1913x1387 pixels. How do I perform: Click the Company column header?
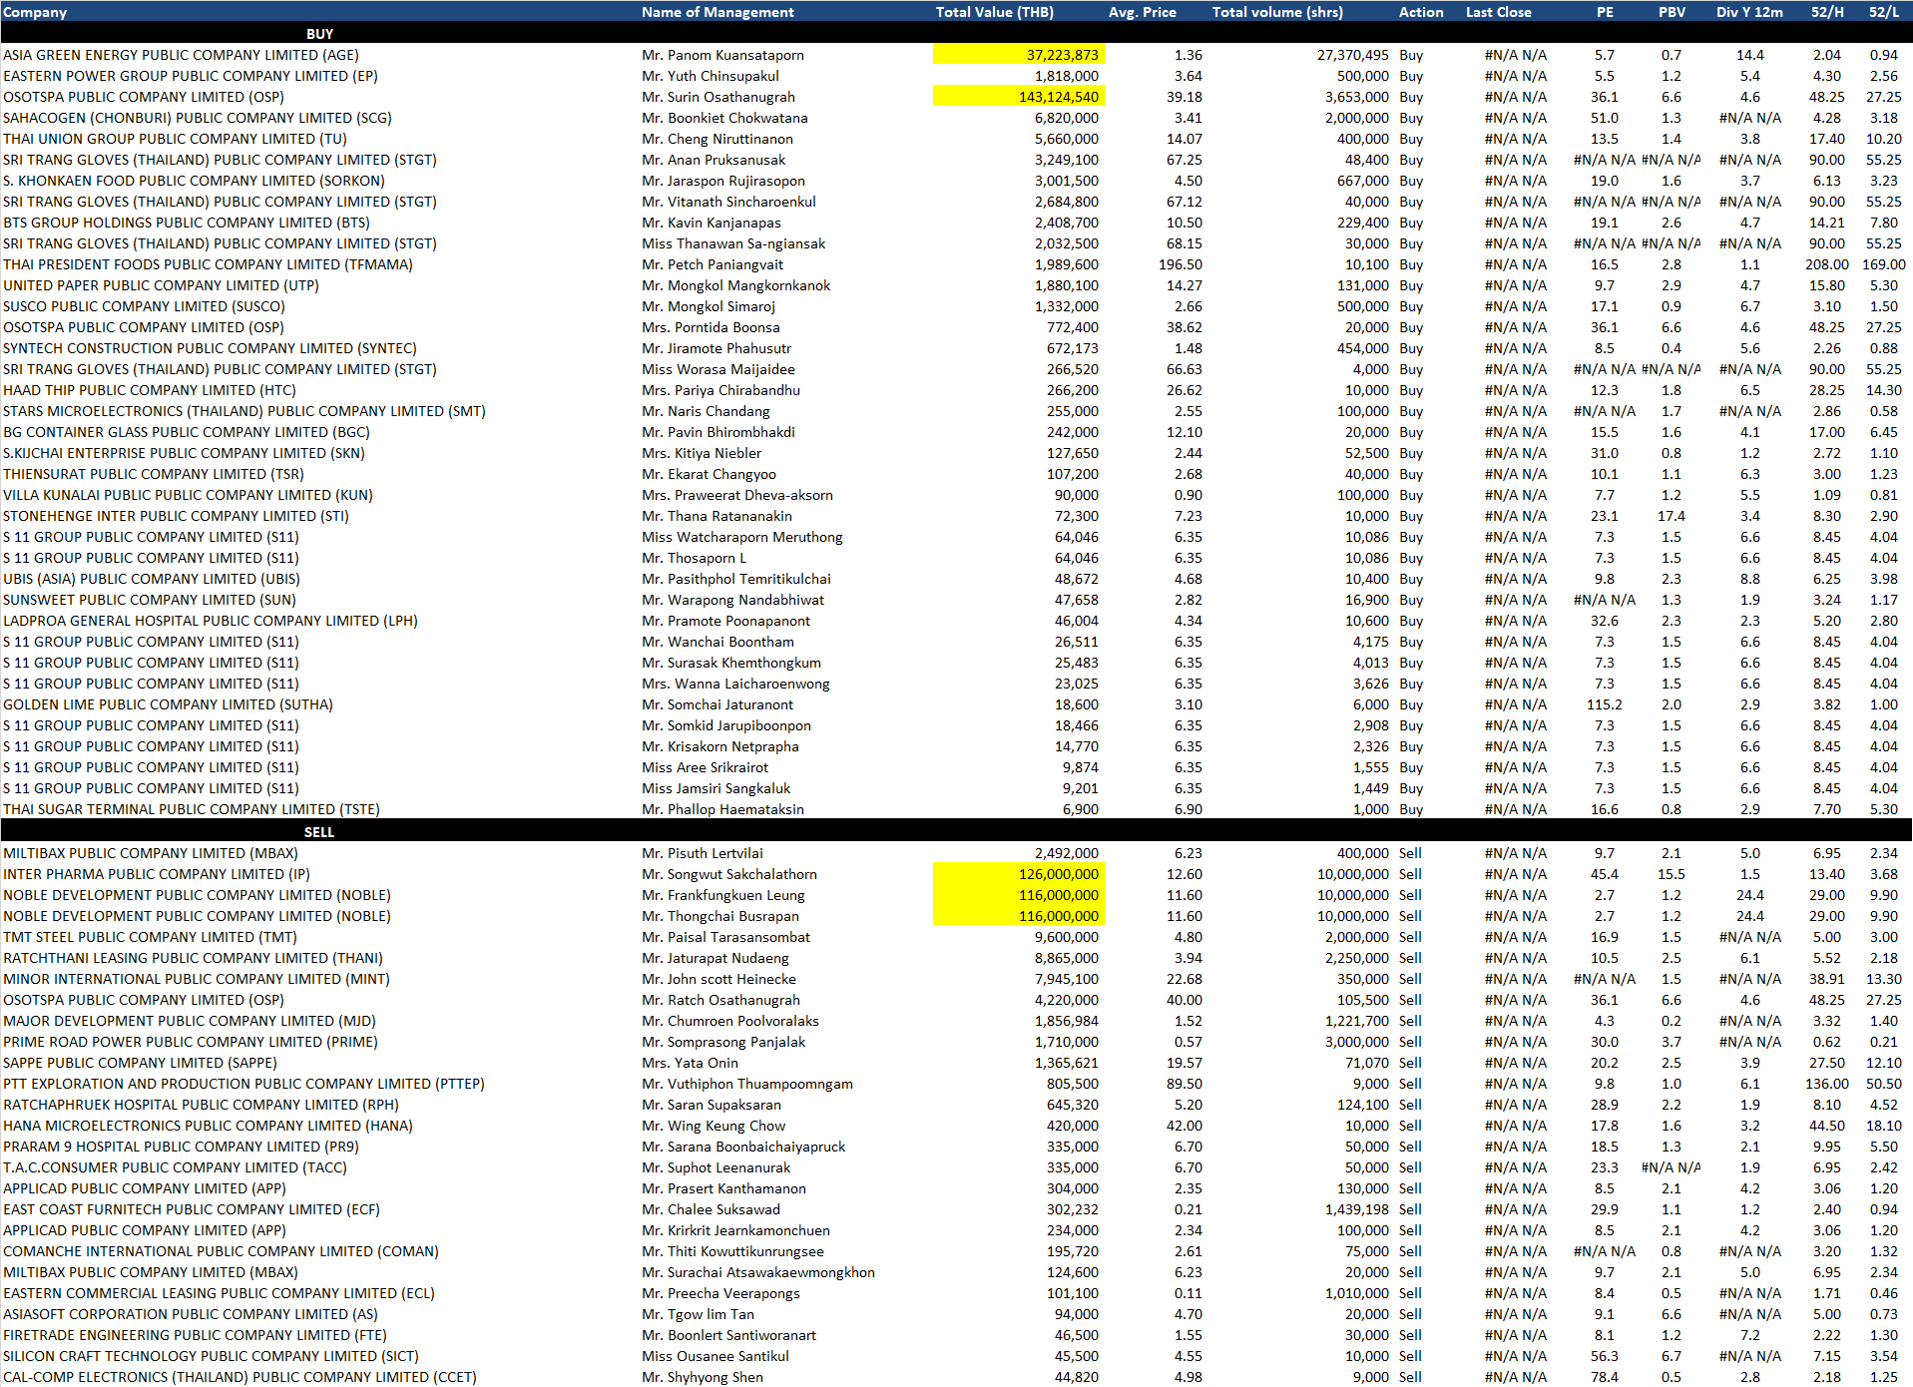(35, 12)
